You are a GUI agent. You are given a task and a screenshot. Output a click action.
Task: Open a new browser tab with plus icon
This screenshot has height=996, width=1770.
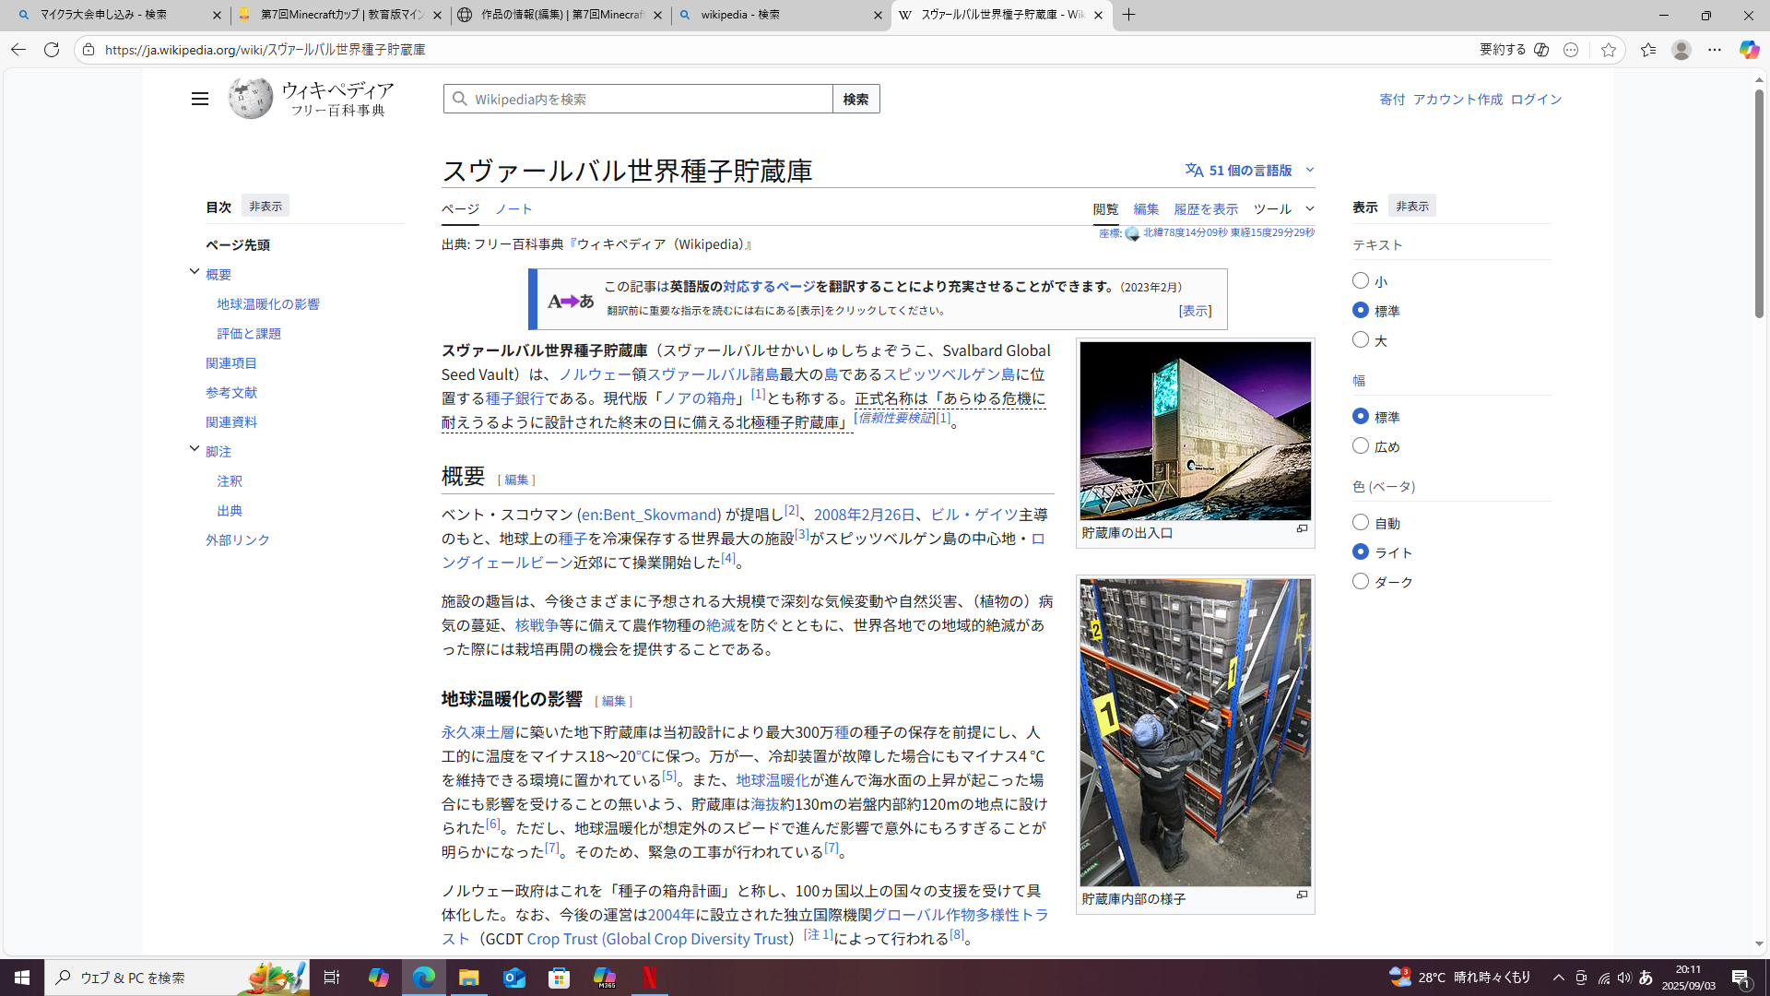click(x=1129, y=15)
